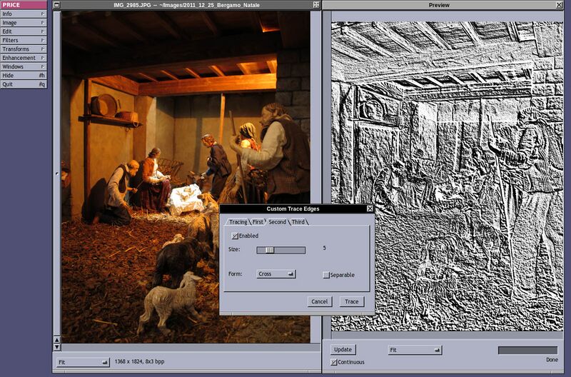Close the Preview window
Image resolution: width=571 pixels, height=377 pixels.
click(559, 5)
